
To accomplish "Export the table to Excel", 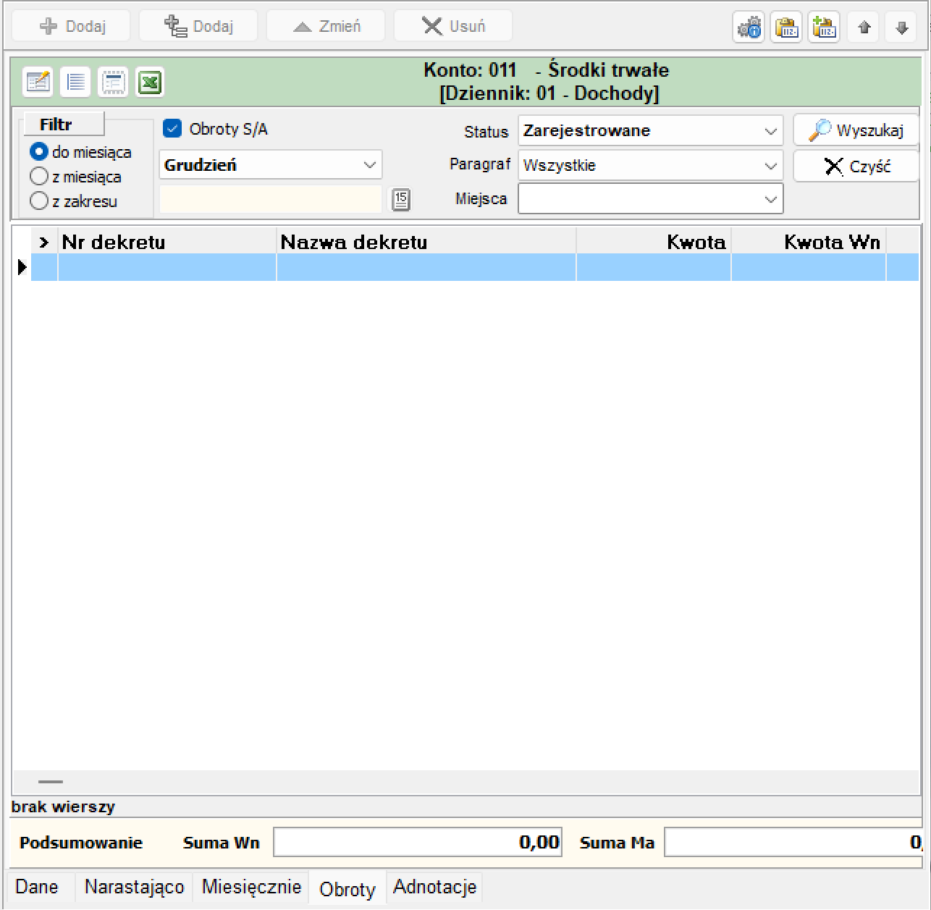I will [150, 83].
